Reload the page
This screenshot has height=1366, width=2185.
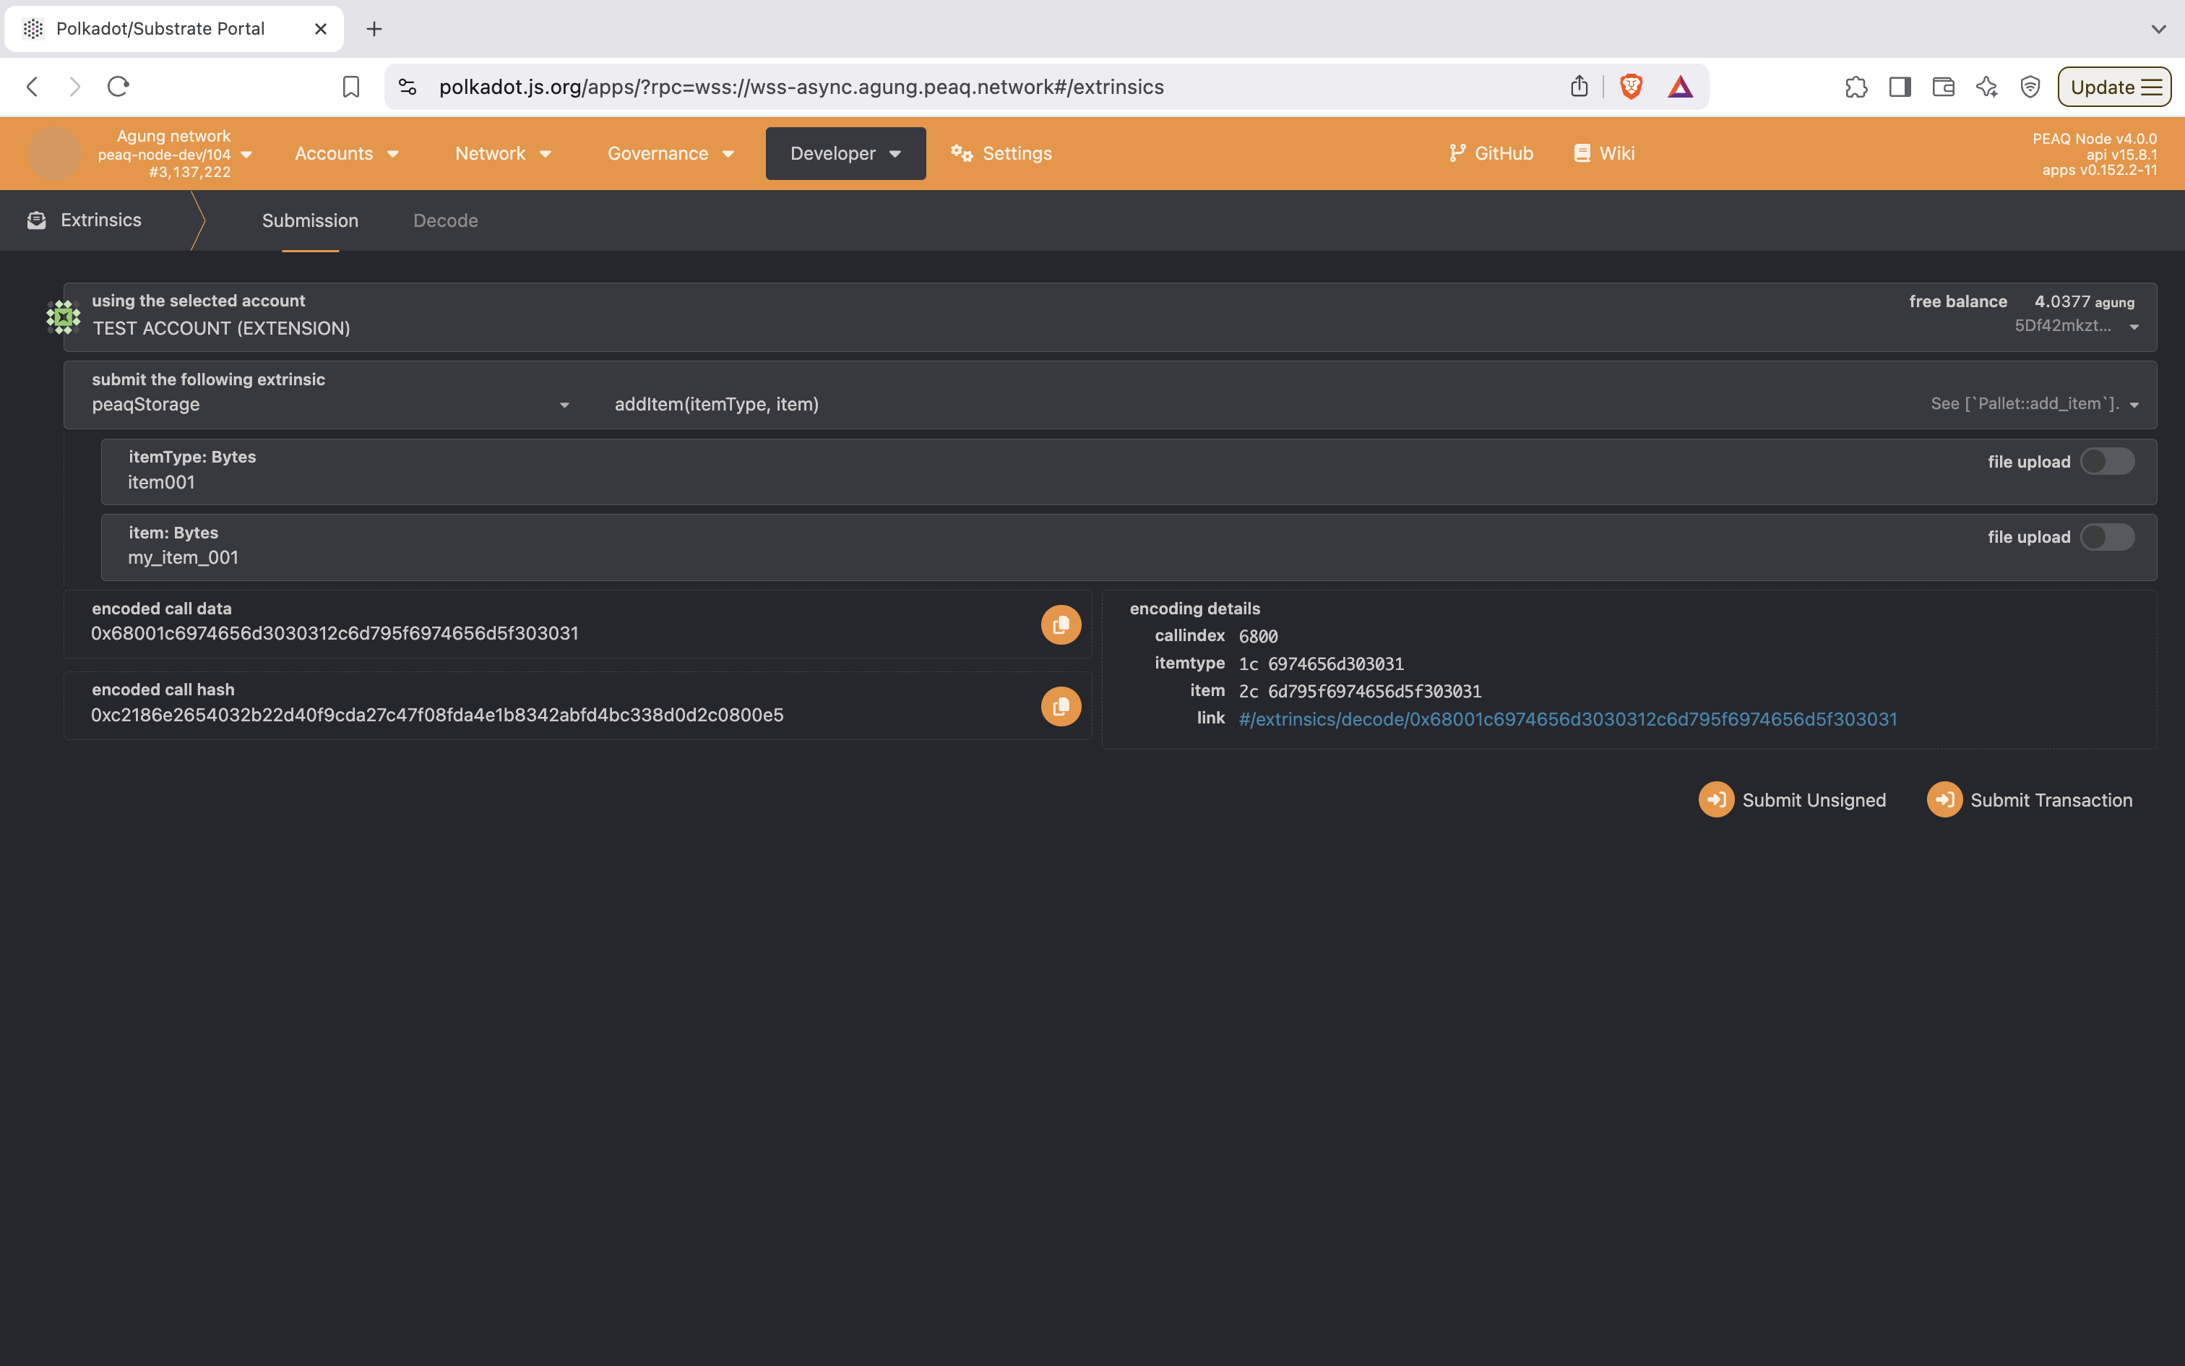point(118,87)
